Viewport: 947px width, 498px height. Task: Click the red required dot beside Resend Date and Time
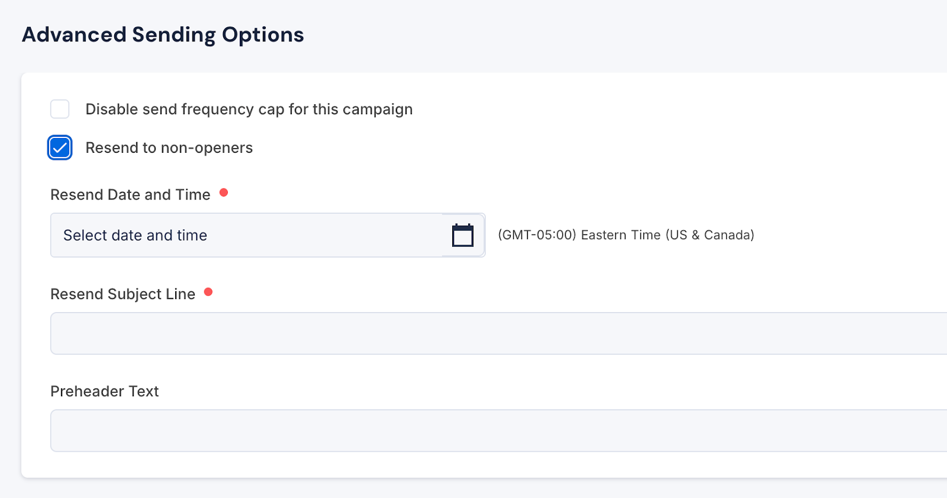point(224,192)
